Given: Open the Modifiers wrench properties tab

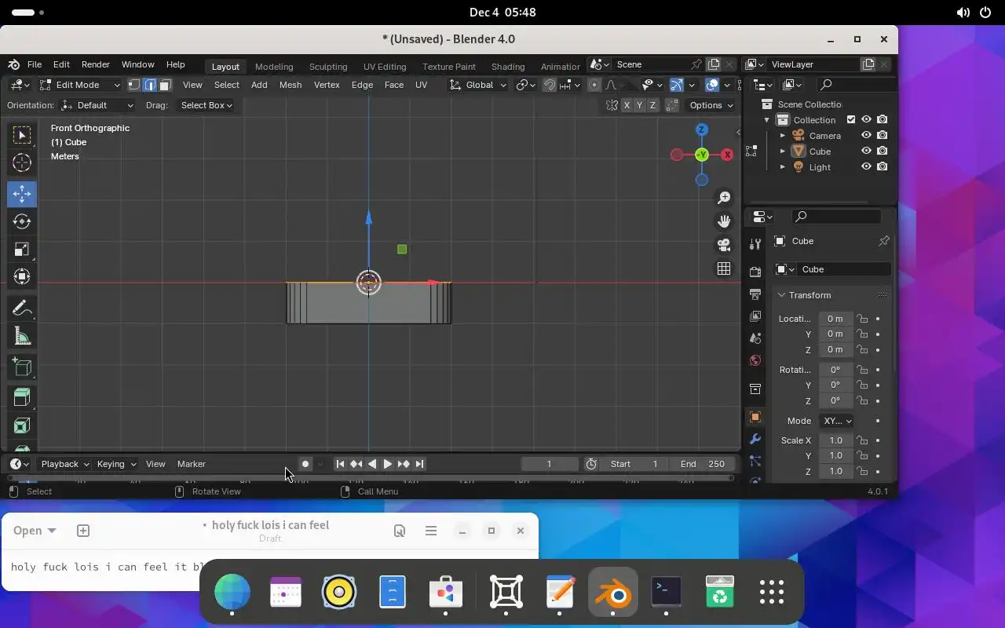Looking at the screenshot, I should (x=755, y=439).
